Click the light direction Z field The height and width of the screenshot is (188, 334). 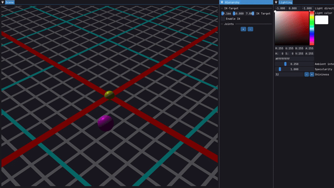click(307, 8)
